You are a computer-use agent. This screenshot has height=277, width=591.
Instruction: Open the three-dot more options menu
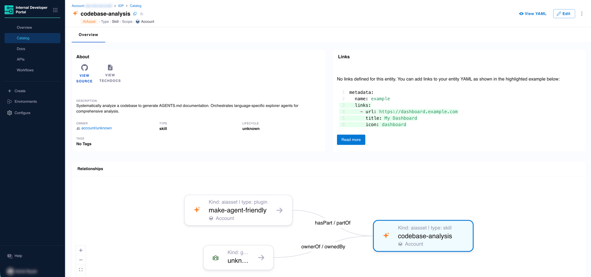coord(582,14)
